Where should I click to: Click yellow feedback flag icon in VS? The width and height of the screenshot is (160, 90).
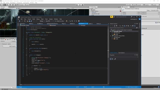tap(111, 17)
